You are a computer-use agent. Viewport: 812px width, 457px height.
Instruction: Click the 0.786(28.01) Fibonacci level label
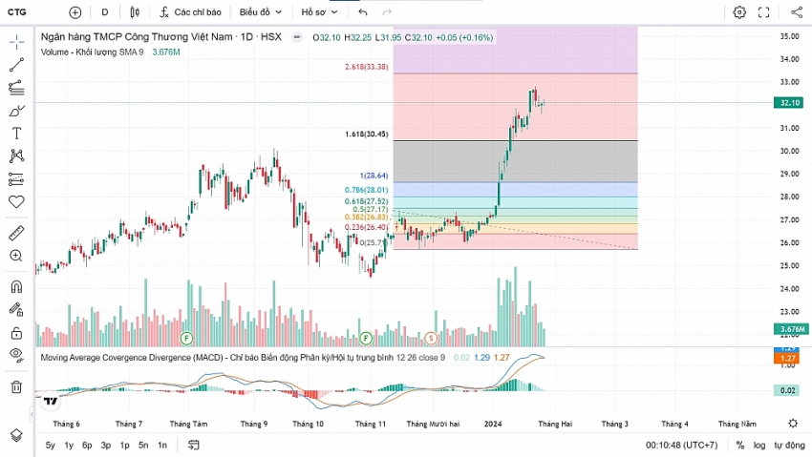367,190
